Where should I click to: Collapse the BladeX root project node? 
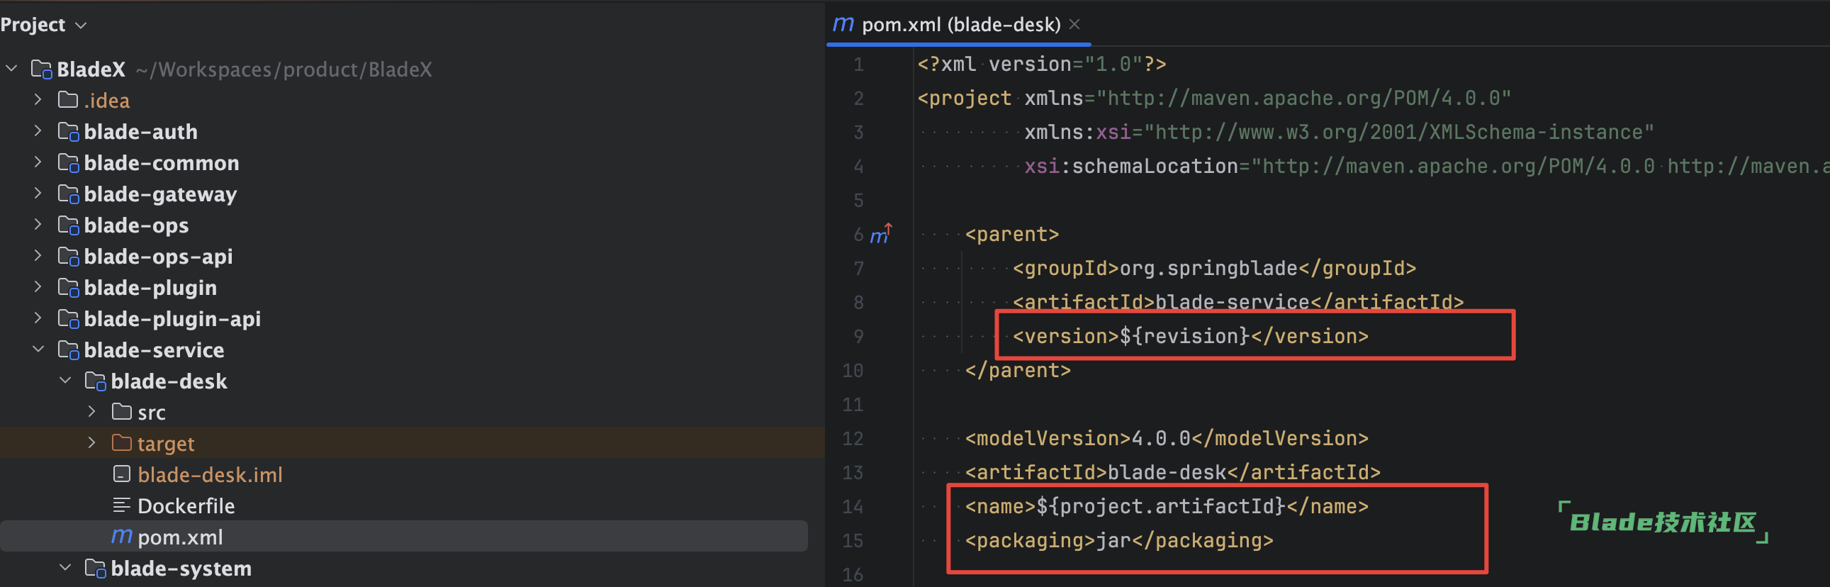click(11, 69)
